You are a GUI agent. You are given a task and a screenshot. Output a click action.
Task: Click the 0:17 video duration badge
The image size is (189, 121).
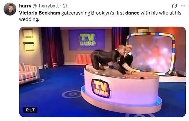point(30,110)
